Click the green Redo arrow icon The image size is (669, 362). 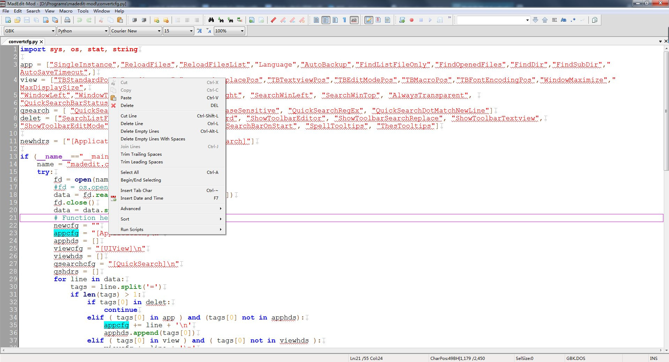(89, 20)
